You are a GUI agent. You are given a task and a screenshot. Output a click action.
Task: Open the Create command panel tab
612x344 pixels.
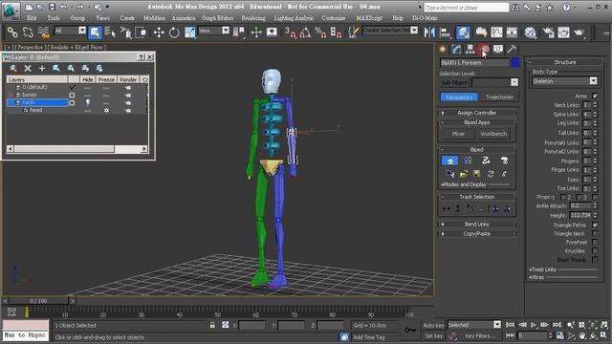(x=443, y=49)
